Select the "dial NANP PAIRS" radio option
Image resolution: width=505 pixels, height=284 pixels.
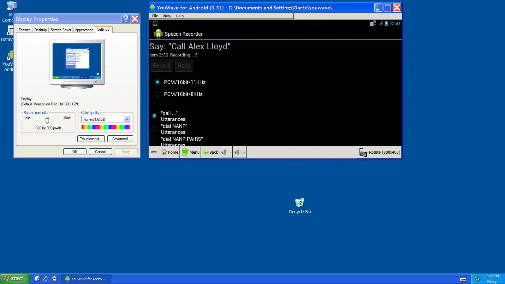(154, 140)
